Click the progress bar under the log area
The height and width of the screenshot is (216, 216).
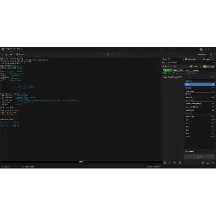click(x=81, y=162)
